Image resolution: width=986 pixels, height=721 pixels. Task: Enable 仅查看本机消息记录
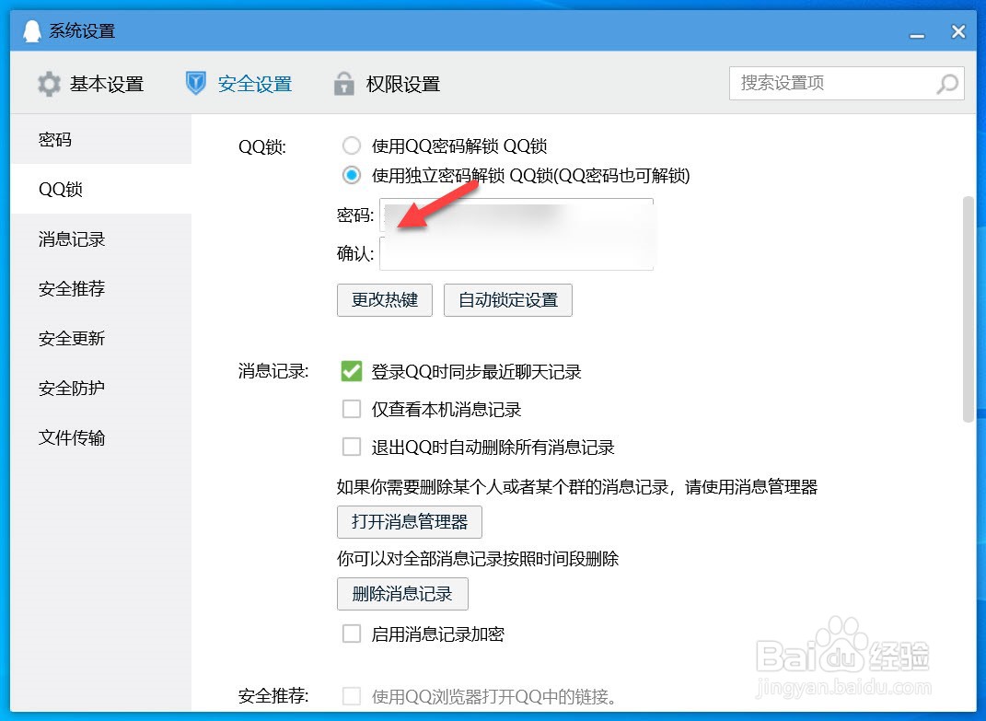click(351, 409)
